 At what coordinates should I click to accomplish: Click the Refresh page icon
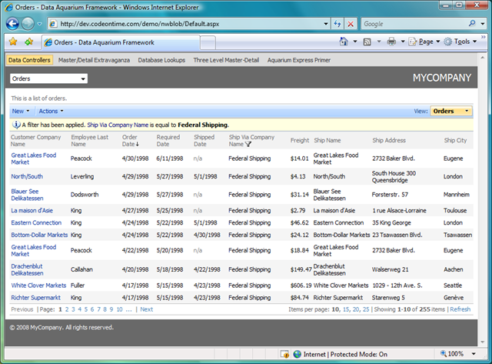pos(337,24)
